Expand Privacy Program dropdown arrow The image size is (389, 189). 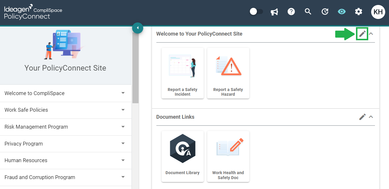(x=123, y=143)
